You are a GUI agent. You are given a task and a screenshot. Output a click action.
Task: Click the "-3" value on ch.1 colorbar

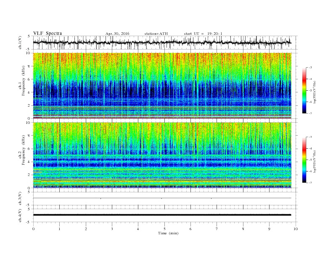click(310, 68)
